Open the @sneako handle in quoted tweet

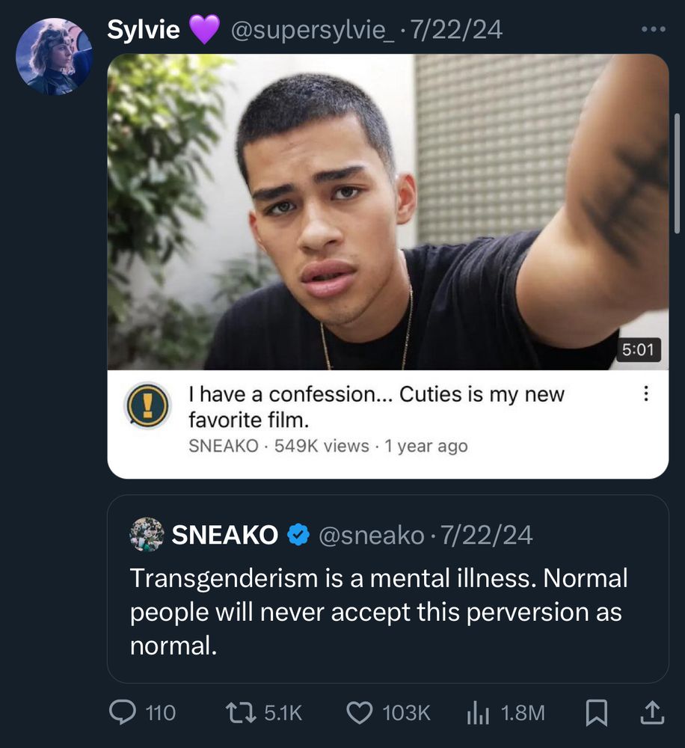pyautogui.click(x=372, y=535)
